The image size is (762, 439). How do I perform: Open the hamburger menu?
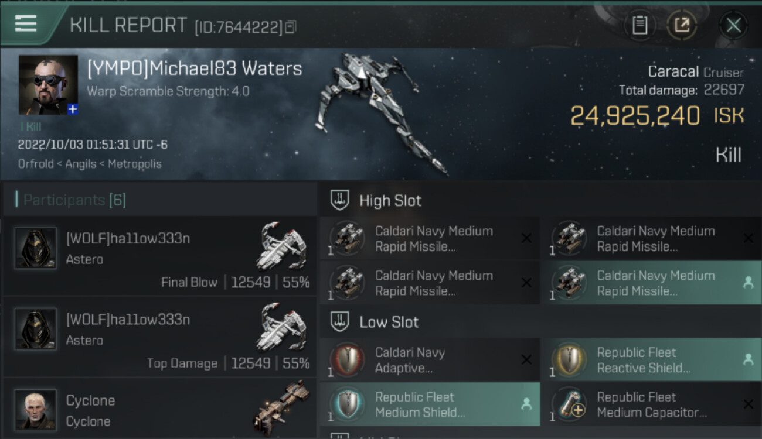point(26,23)
